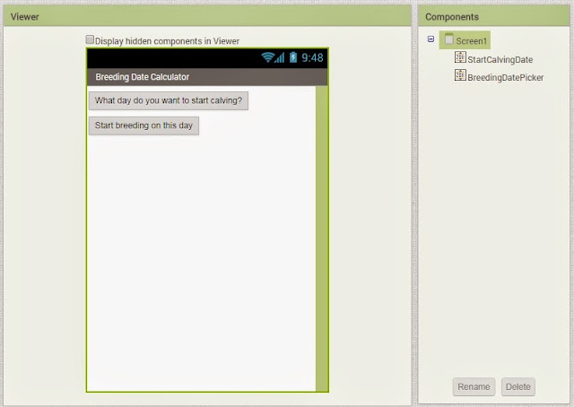Click the Components panel header
Image resolution: width=574 pixels, height=407 pixels.
click(x=494, y=16)
